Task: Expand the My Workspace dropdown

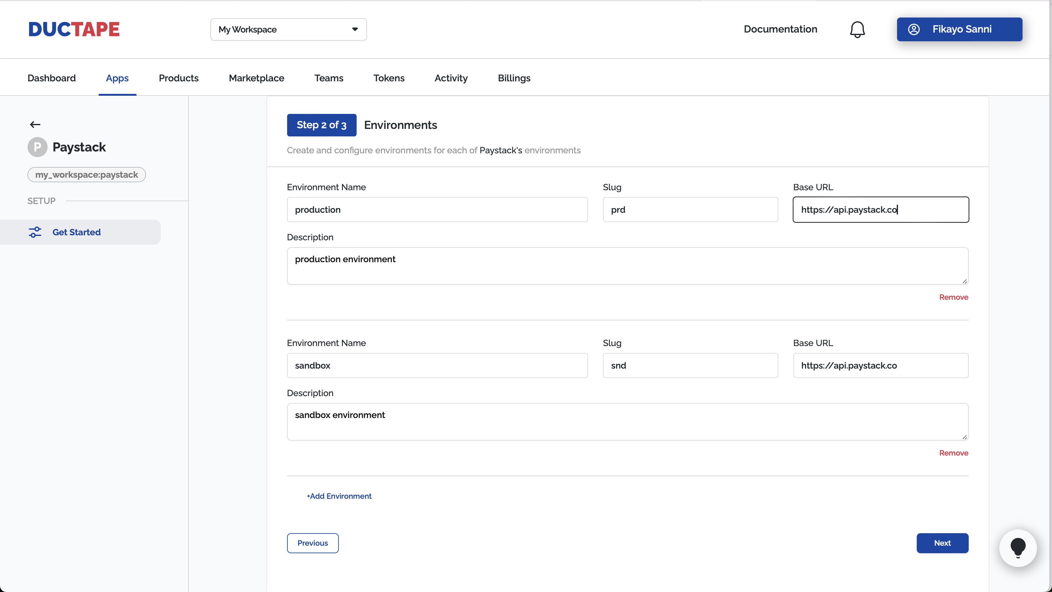Action: [288, 29]
